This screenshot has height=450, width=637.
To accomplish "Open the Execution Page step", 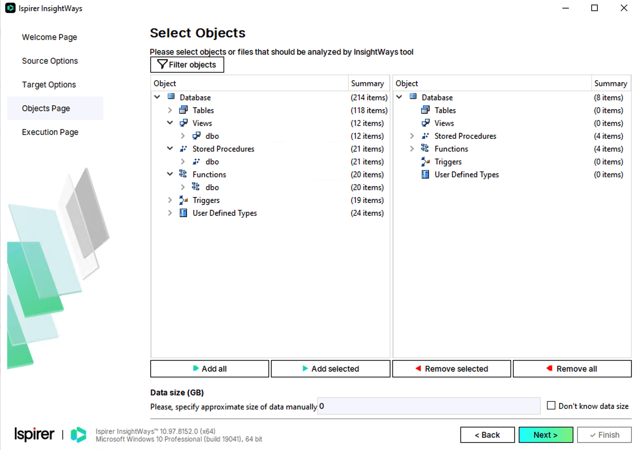I will 50,132.
